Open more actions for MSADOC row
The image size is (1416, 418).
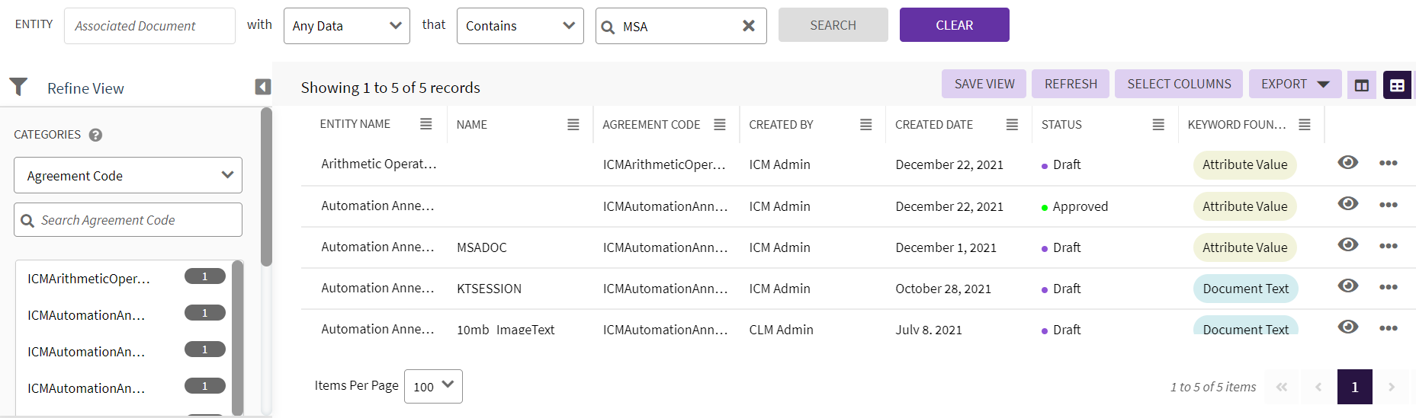[1388, 247]
